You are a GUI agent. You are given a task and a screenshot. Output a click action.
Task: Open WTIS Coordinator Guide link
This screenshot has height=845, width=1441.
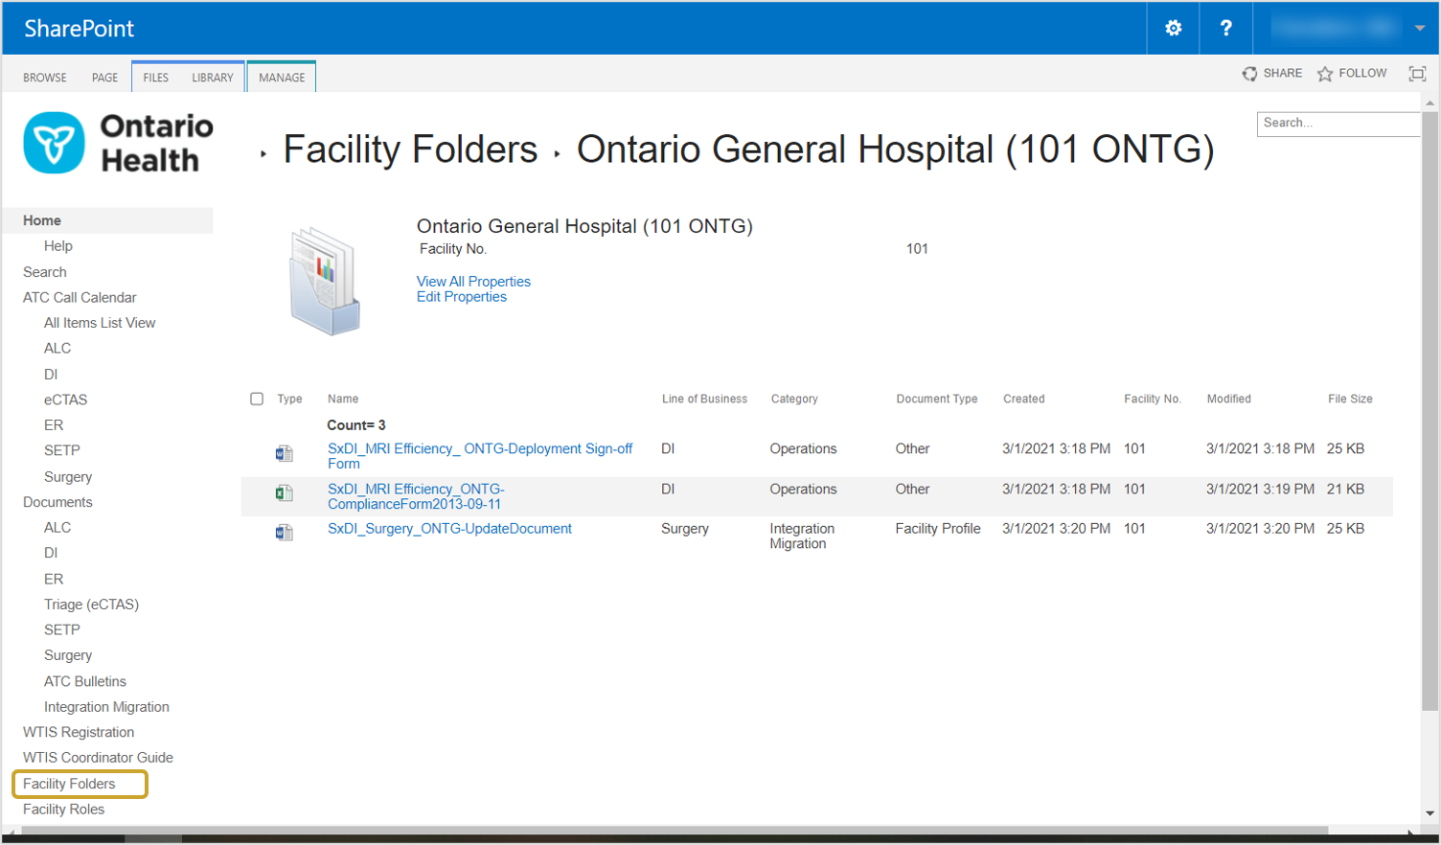pyautogui.click(x=98, y=758)
